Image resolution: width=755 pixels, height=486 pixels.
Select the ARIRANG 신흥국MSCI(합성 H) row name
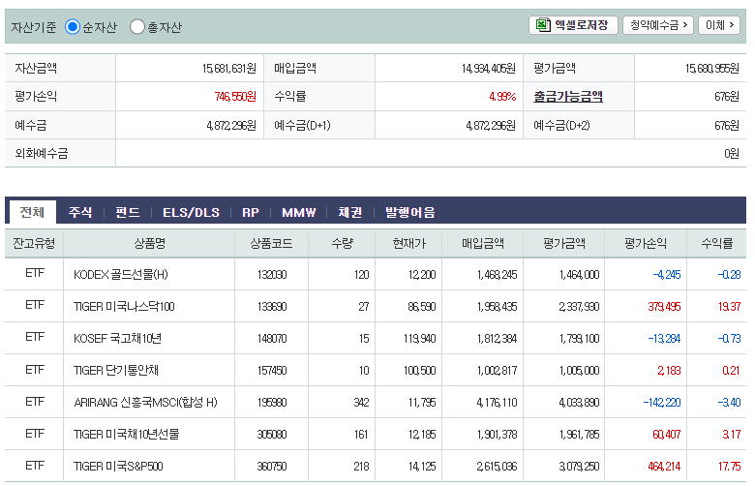pos(145,402)
